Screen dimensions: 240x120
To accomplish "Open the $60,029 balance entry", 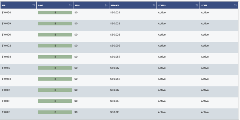I will pos(115,24).
